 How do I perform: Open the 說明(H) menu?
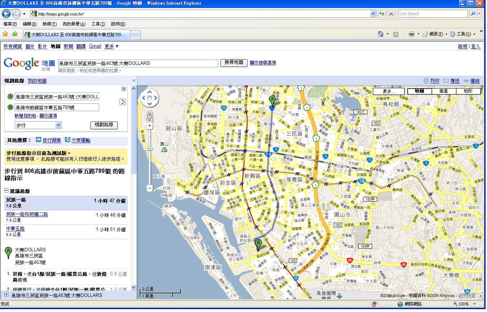[x=118, y=24]
